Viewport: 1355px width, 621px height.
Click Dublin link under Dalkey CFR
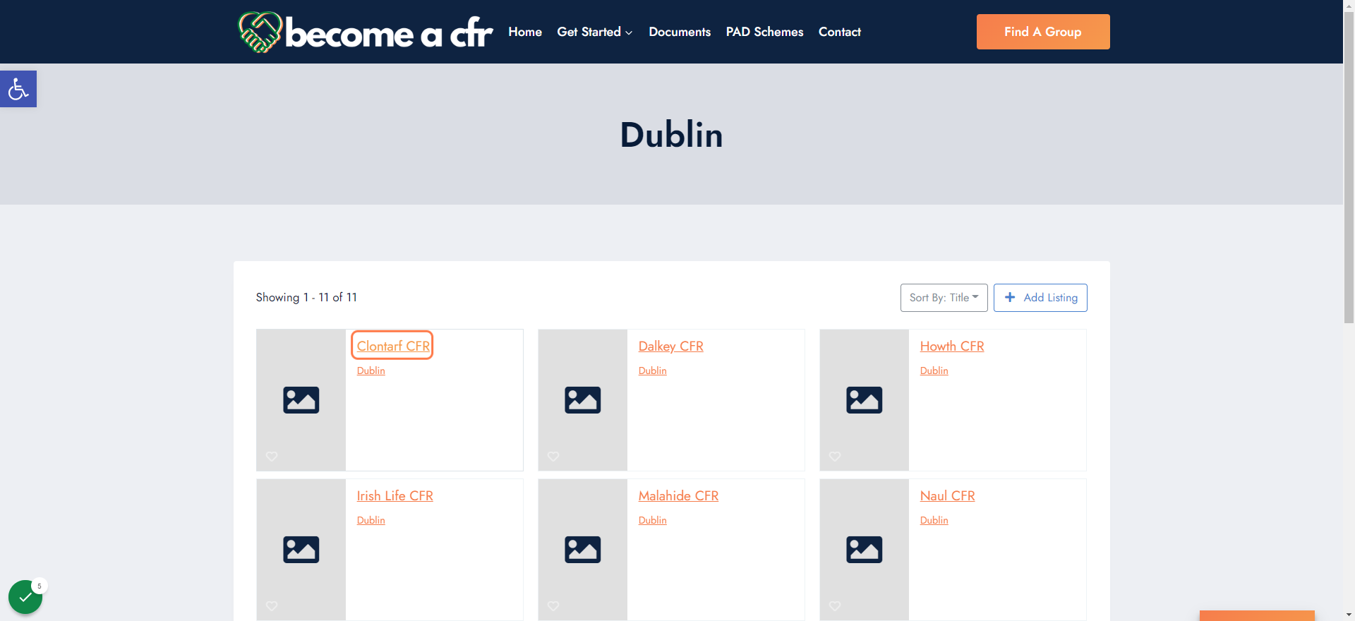(x=653, y=370)
